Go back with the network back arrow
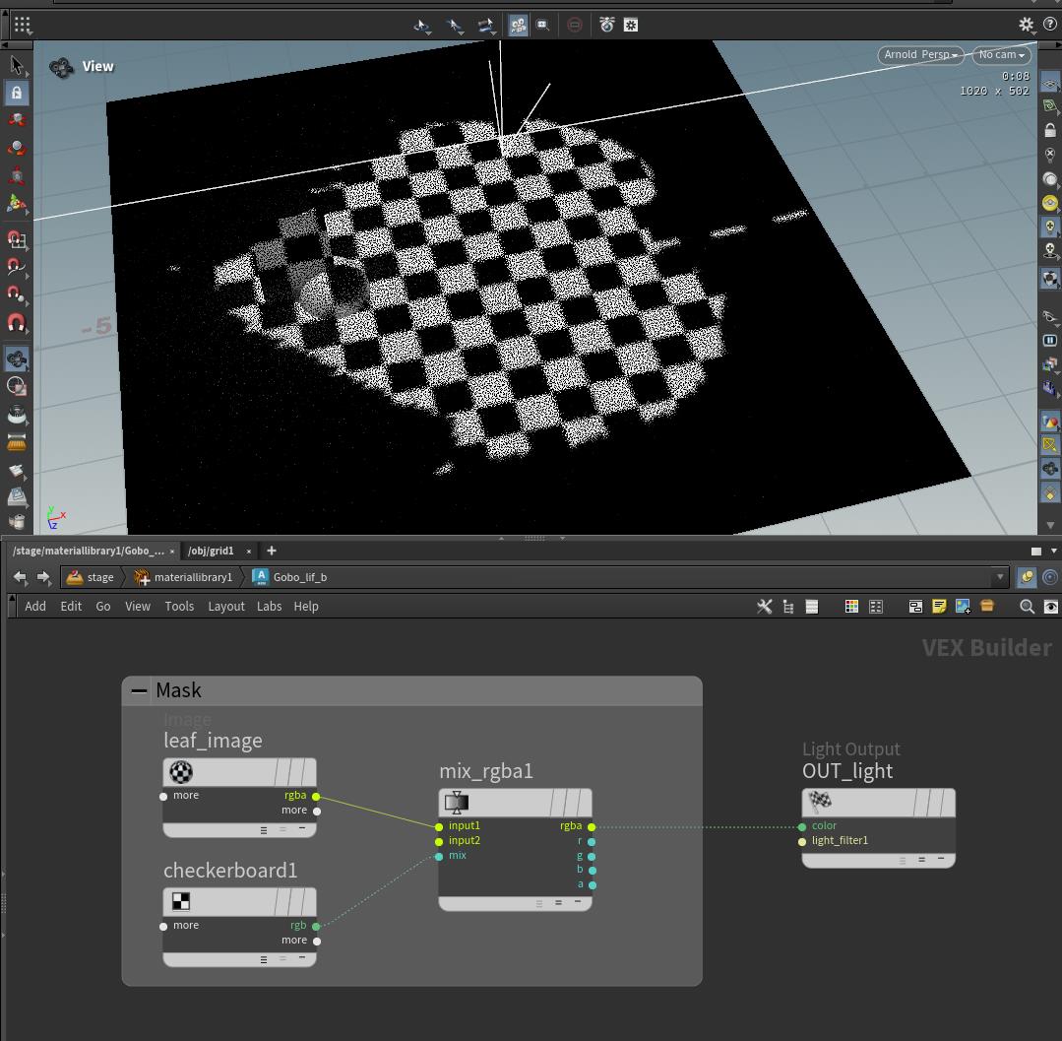The width and height of the screenshot is (1062, 1041). [20, 577]
